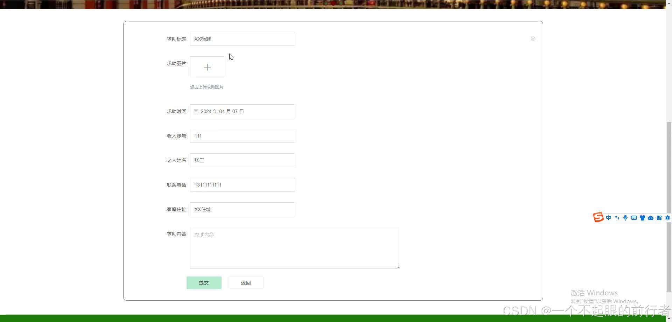Click the 求助标题 input field
Image resolution: width=672 pixels, height=322 pixels.
click(x=242, y=39)
